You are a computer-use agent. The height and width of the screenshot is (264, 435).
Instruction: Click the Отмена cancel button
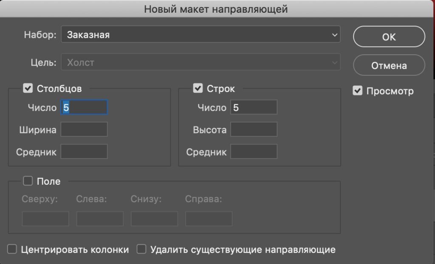[389, 66]
